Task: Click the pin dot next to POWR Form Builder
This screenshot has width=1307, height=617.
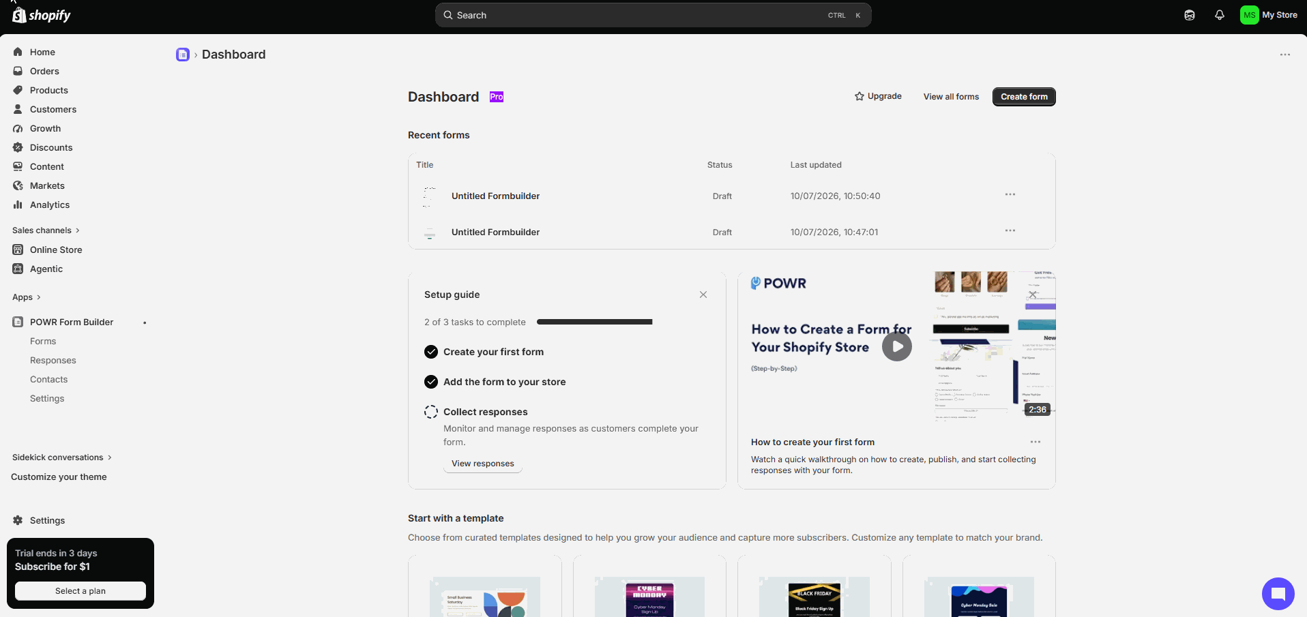Action: [145, 322]
